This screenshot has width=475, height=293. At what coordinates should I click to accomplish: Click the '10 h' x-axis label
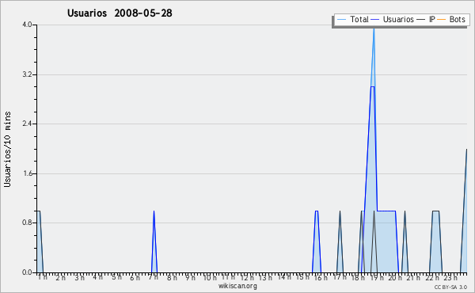pos(210,277)
